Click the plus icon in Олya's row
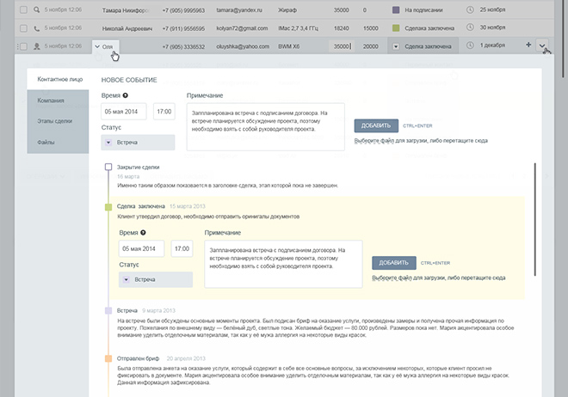Image resolution: width=568 pixels, height=397 pixels. coord(528,46)
